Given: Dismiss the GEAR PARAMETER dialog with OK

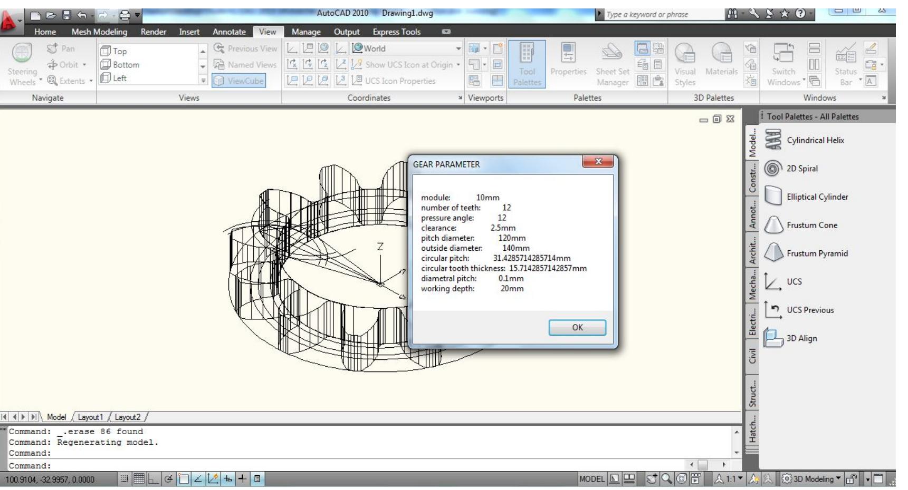Looking at the screenshot, I should [x=577, y=328].
